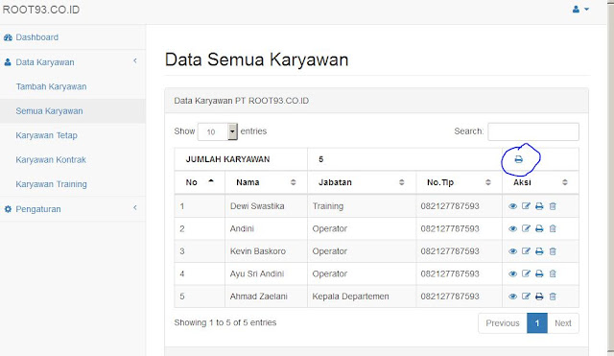View Andini row details eye icon
Screen dimensions: 614x356
(512, 229)
